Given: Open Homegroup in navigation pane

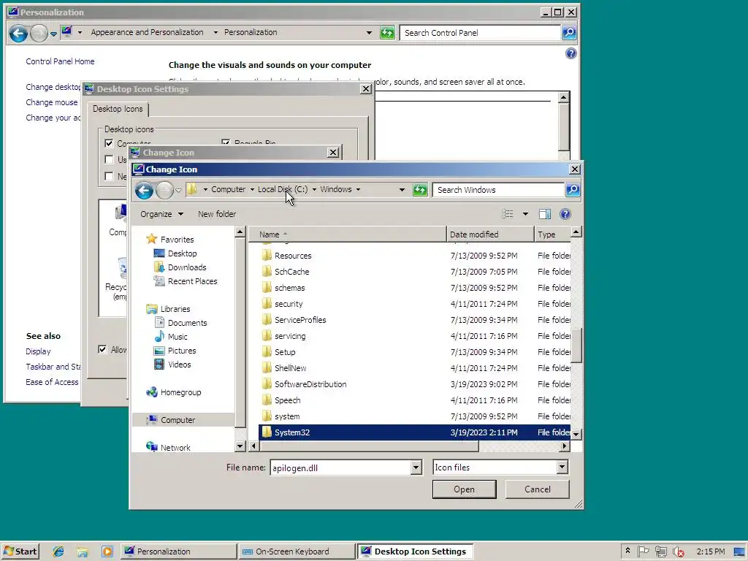Looking at the screenshot, I should click(174, 392).
